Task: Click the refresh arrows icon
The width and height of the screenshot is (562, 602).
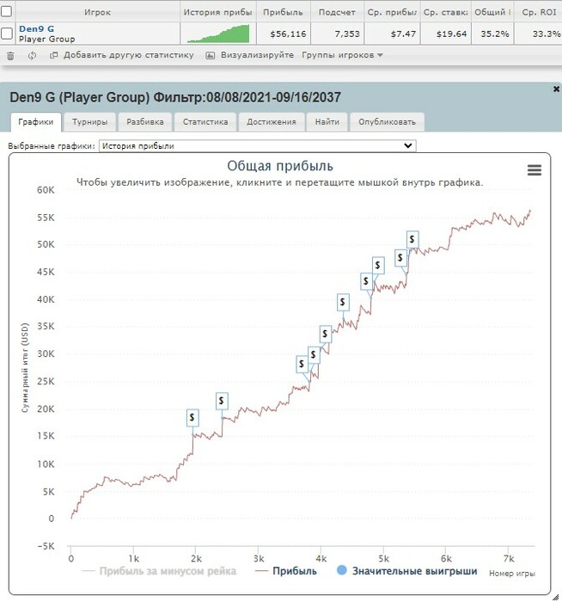Action: pos(32,56)
